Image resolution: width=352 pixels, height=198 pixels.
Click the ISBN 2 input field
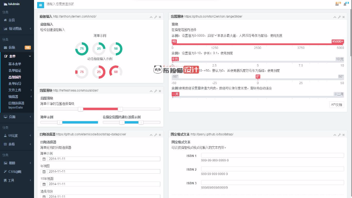point(273,169)
